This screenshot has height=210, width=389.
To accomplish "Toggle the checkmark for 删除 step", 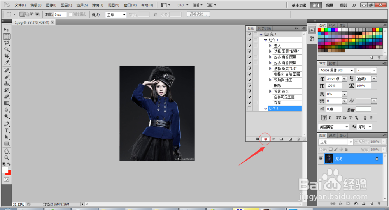I will pos(250,85).
